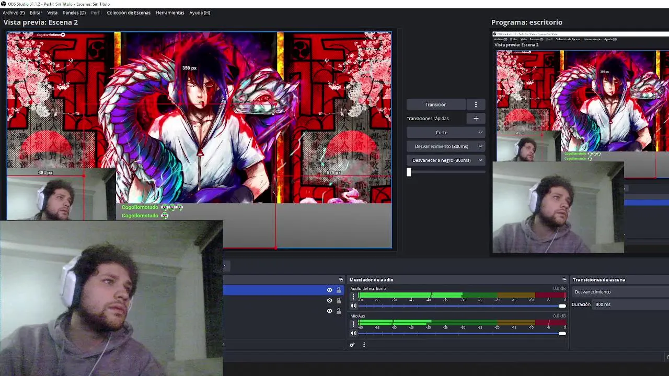Open the Vista menu
669x376 pixels.
pyautogui.click(x=52, y=13)
